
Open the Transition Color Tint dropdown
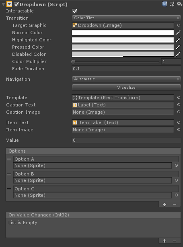[126, 18]
